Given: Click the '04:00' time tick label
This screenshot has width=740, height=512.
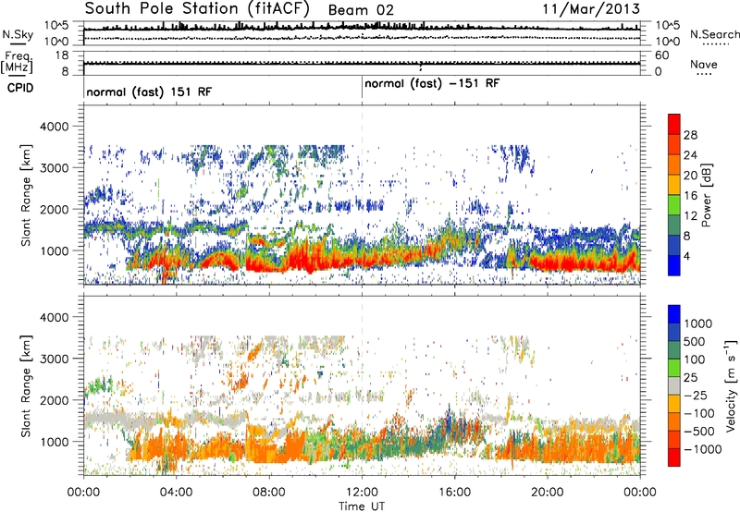Looking at the screenshot, I should tap(176, 493).
